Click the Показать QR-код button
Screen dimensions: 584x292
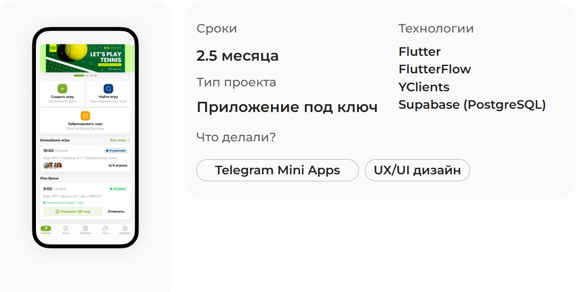[73, 211]
